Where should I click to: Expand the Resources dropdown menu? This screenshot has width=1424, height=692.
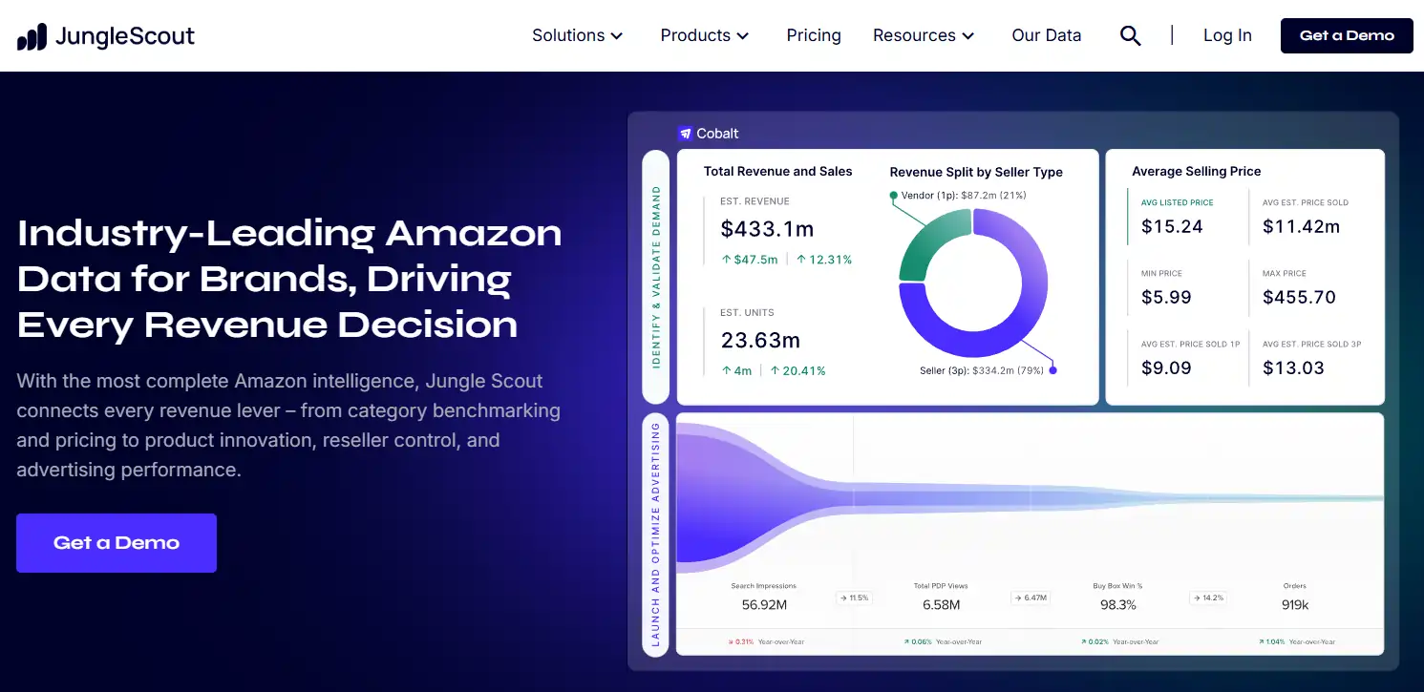pyautogui.click(x=923, y=36)
